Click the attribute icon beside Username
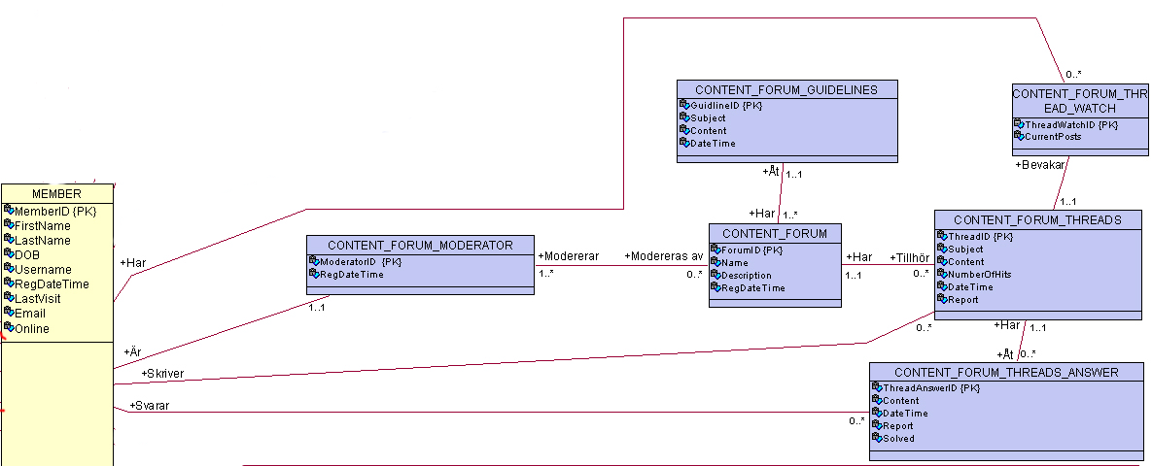 pyautogui.click(x=9, y=269)
